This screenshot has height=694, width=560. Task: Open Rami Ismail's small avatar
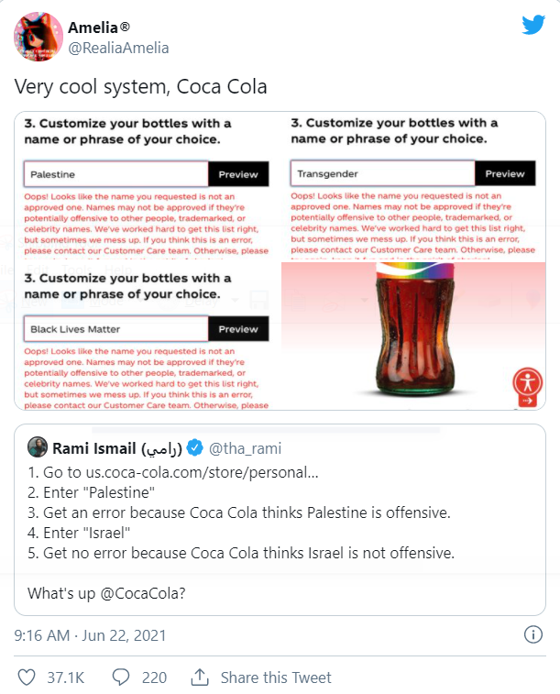point(38,447)
